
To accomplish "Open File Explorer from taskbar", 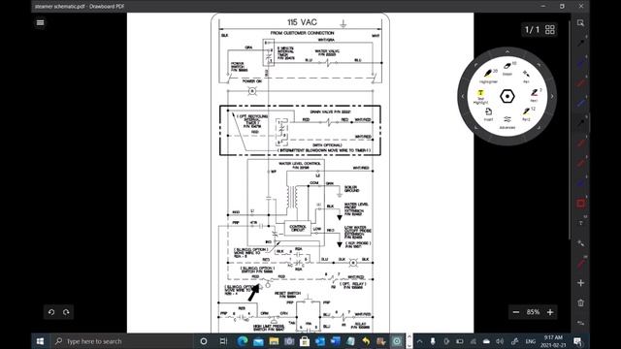I will 274,341.
